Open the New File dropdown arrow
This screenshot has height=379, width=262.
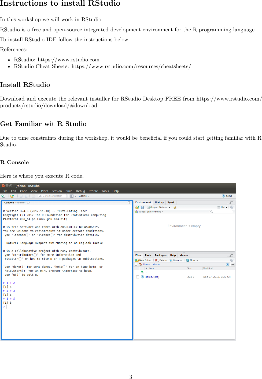[x=7, y=196]
